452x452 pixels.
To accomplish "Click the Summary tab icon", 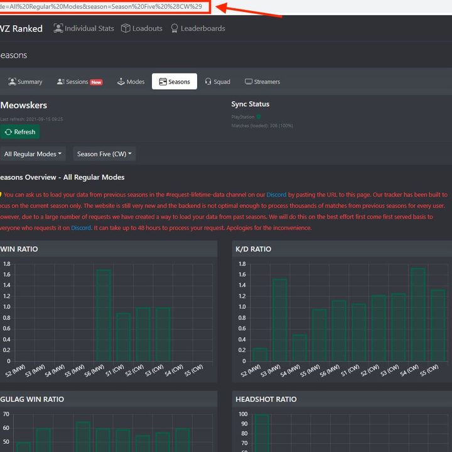I will tap(12, 82).
